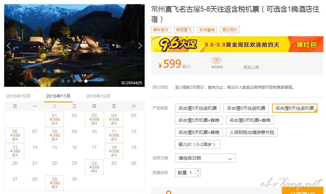
Task: Choose 名古屋8天机票+首晚 product type
Action: point(199,132)
